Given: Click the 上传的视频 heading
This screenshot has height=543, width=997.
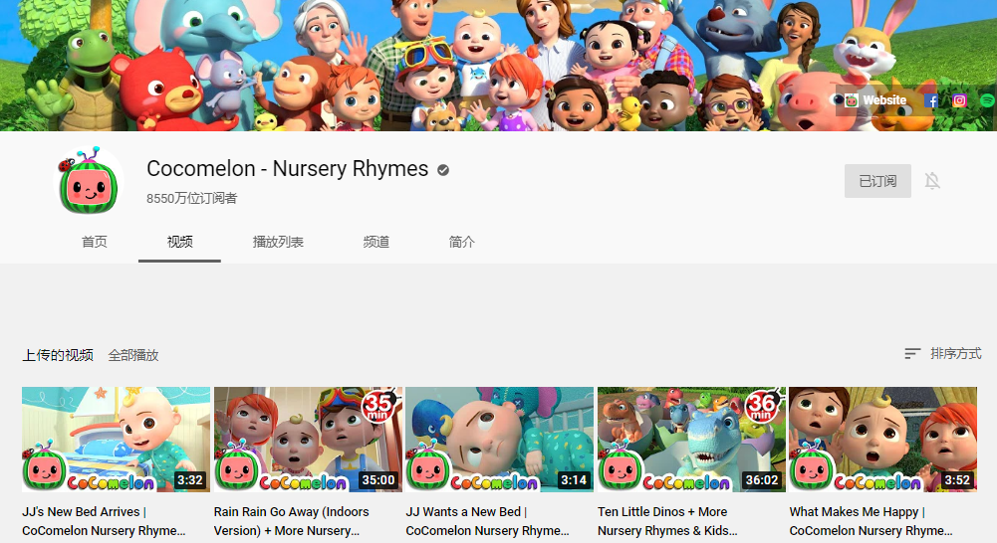Looking at the screenshot, I should pos(58,355).
